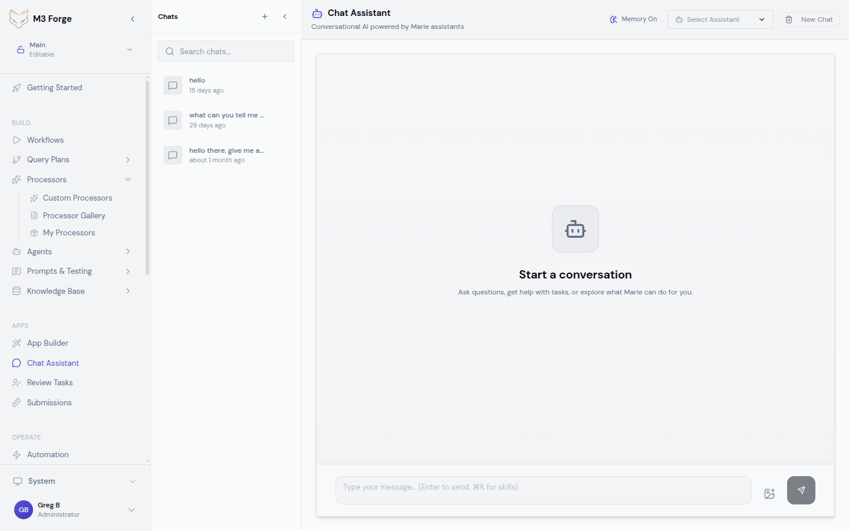Open the Select Assistant dropdown

click(720, 19)
